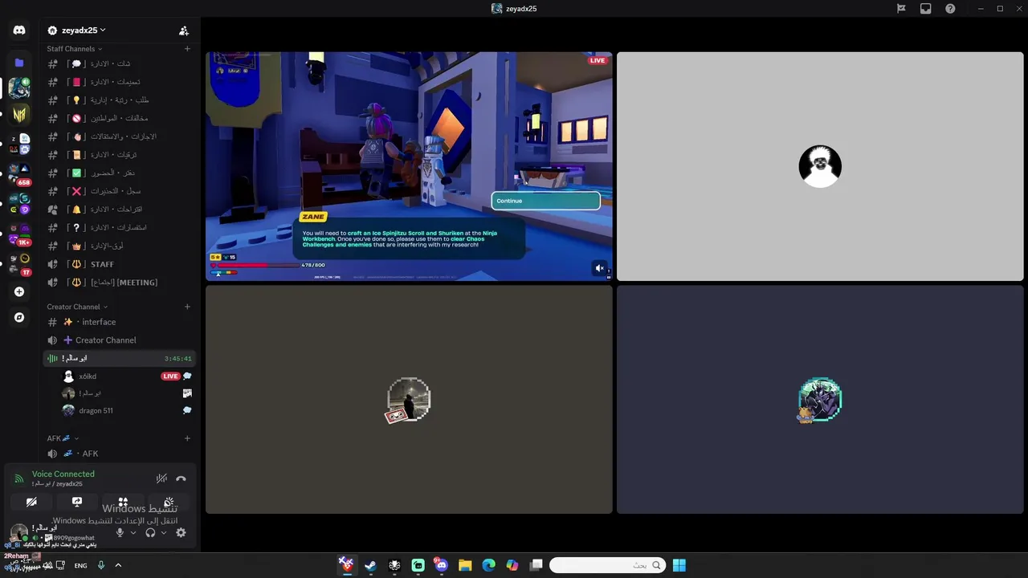Open the server folder with 17 badge
The height and width of the screenshot is (578, 1028).
19,264
